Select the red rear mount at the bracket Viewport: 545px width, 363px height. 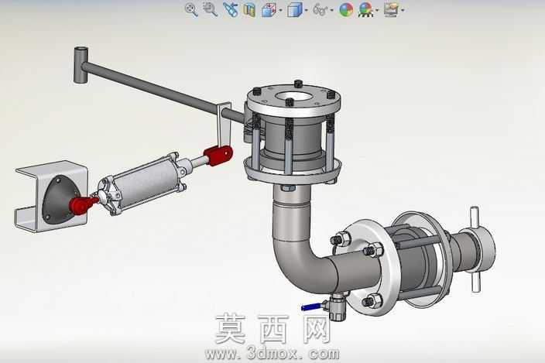(82, 204)
